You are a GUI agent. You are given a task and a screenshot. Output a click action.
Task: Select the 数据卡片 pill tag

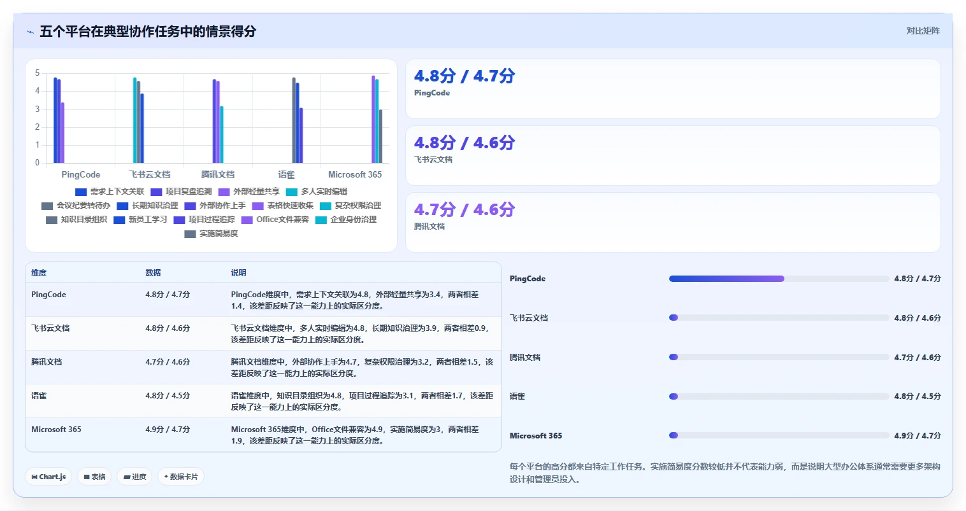pyautogui.click(x=181, y=477)
